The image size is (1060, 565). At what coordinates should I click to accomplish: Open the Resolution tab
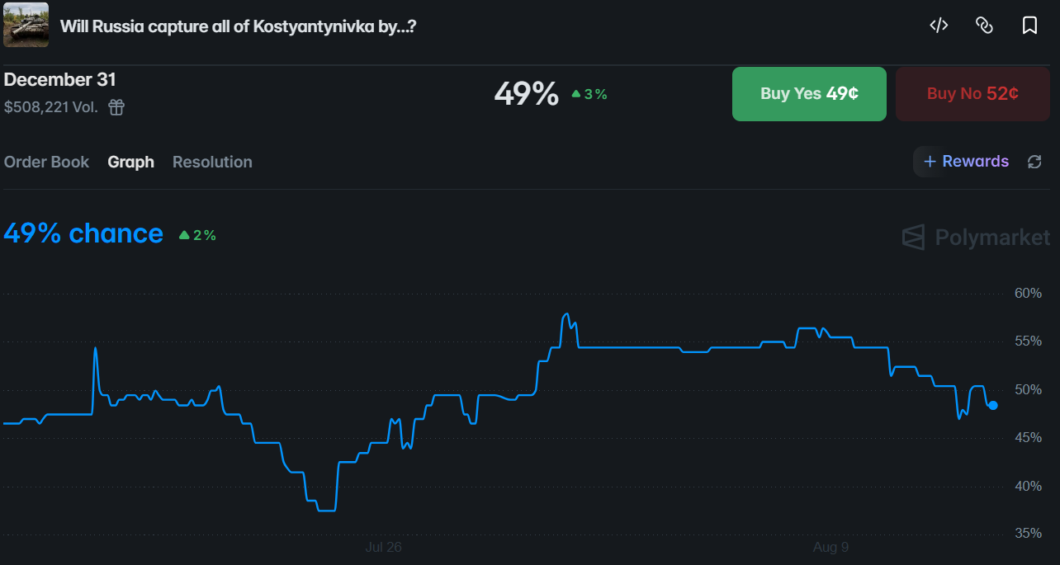[x=212, y=162]
